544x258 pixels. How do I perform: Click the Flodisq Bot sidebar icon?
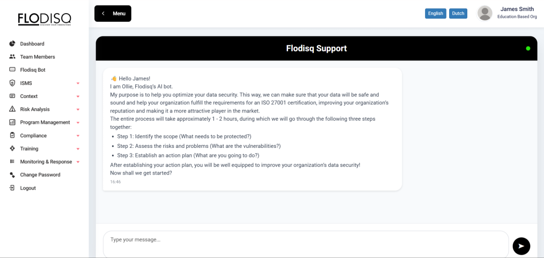[12, 70]
